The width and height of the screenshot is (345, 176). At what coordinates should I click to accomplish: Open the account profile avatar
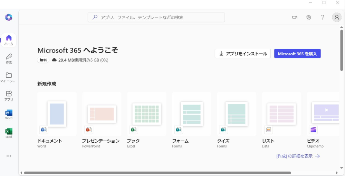[x=337, y=17]
